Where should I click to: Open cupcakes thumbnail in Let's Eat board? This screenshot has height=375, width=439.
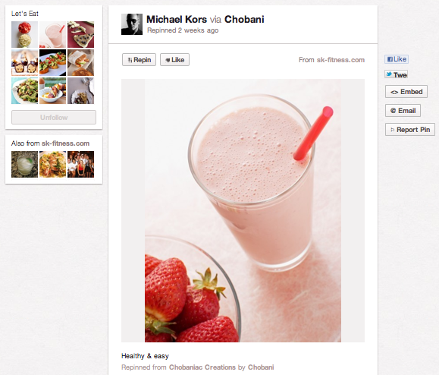24,63
